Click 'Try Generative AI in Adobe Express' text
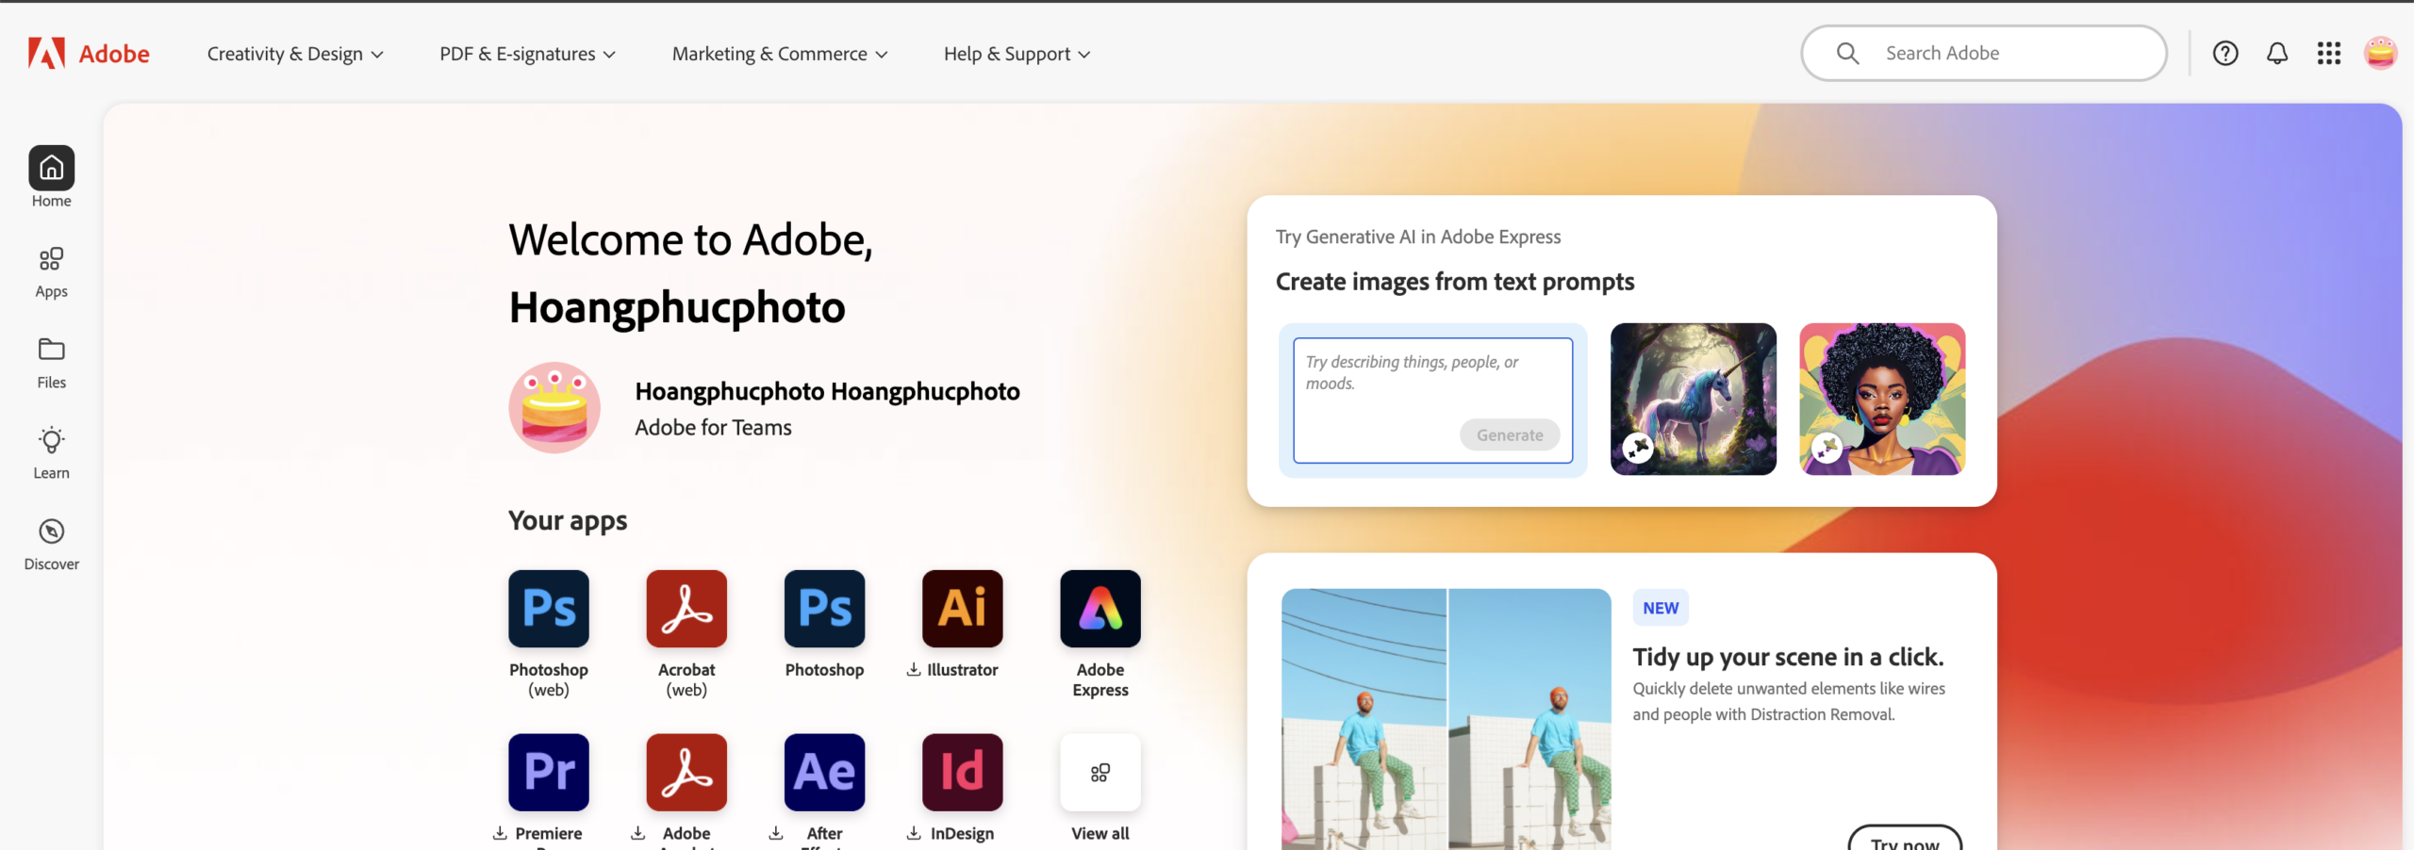This screenshot has height=850, width=2414. (1418, 237)
